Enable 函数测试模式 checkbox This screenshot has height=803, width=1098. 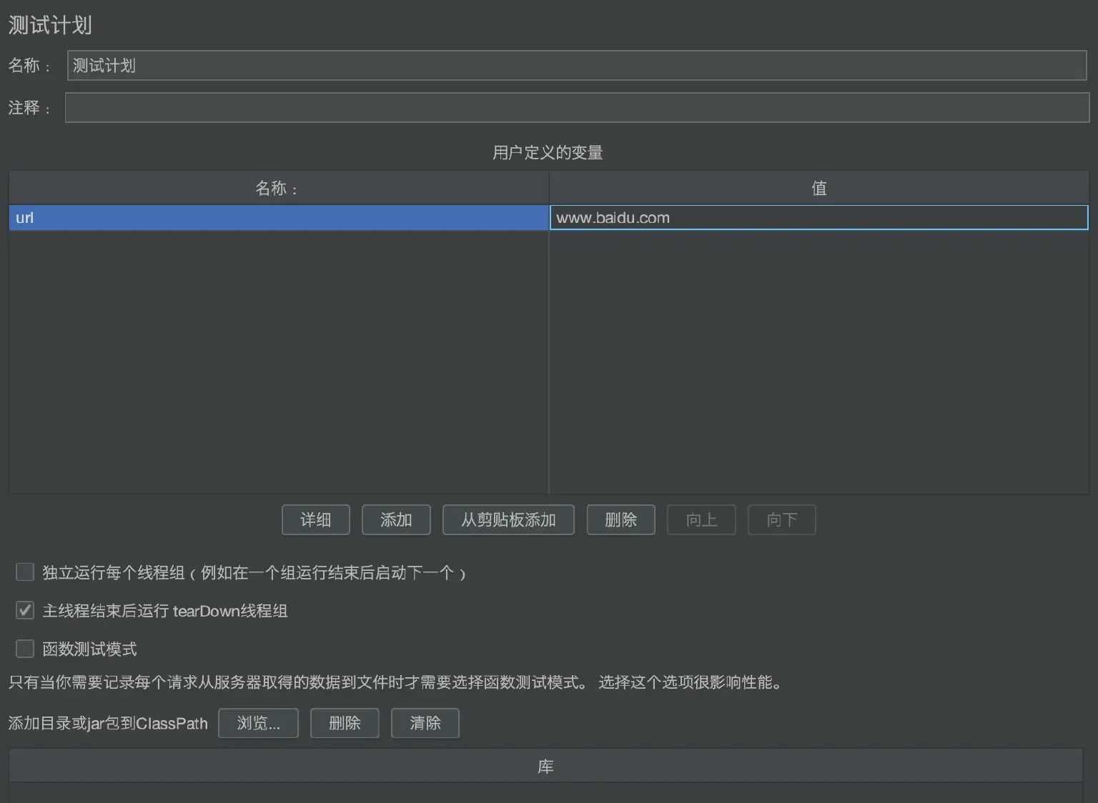25,648
